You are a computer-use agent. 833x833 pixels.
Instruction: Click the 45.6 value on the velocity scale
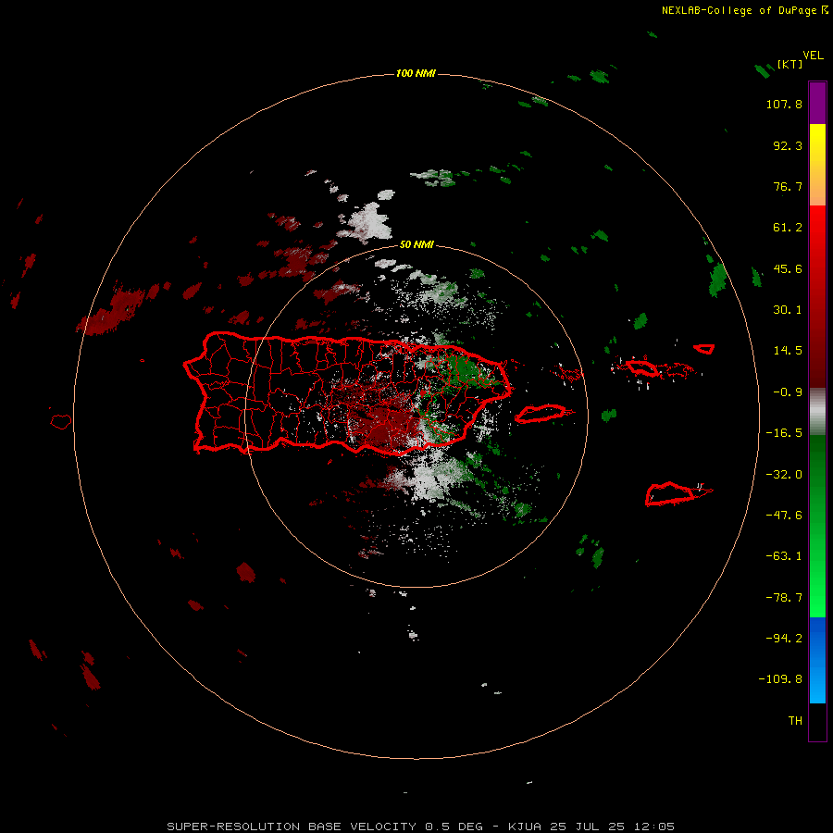click(x=788, y=268)
